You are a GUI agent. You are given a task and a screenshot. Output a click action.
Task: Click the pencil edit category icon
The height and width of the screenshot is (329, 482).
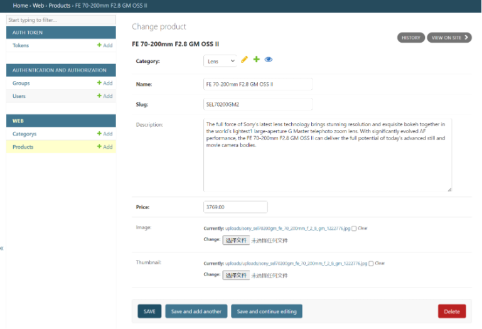tap(245, 60)
